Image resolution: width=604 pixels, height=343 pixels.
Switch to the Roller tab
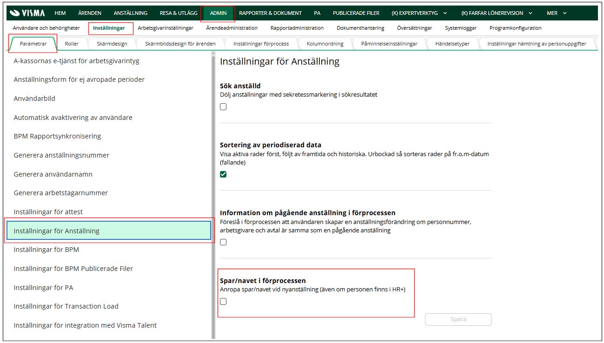(72, 44)
